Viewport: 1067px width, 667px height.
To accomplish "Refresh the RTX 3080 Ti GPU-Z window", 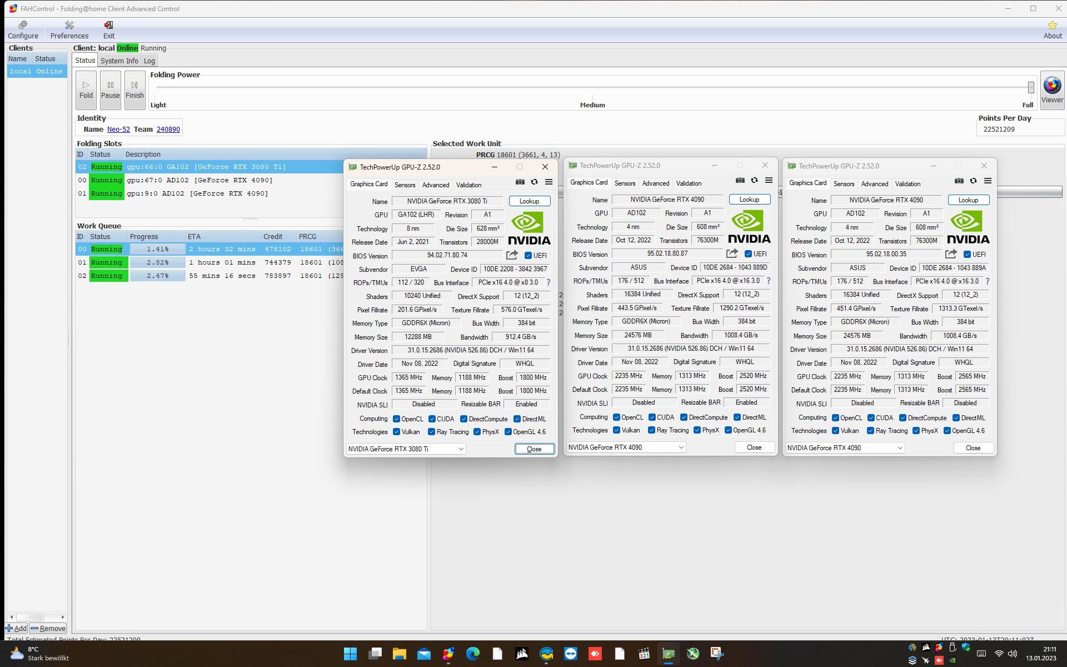I will click(534, 182).
